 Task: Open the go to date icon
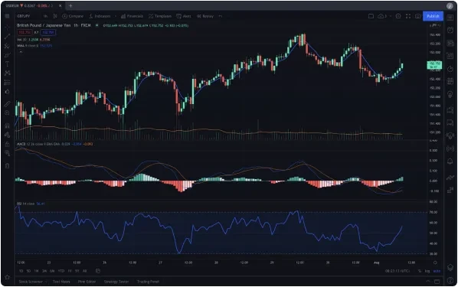98,271
